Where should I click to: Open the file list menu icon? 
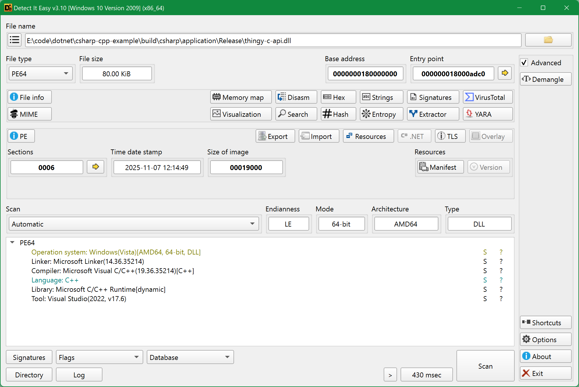[x=14, y=40]
